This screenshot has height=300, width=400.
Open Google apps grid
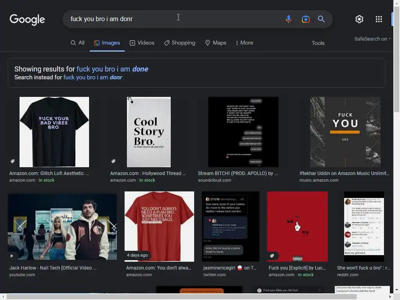coord(379,19)
